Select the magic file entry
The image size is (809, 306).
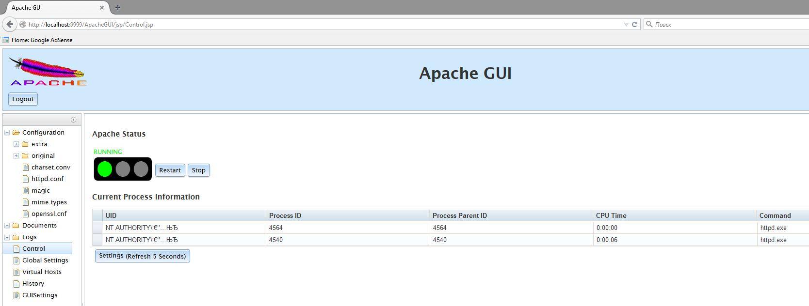coord(41,190)
